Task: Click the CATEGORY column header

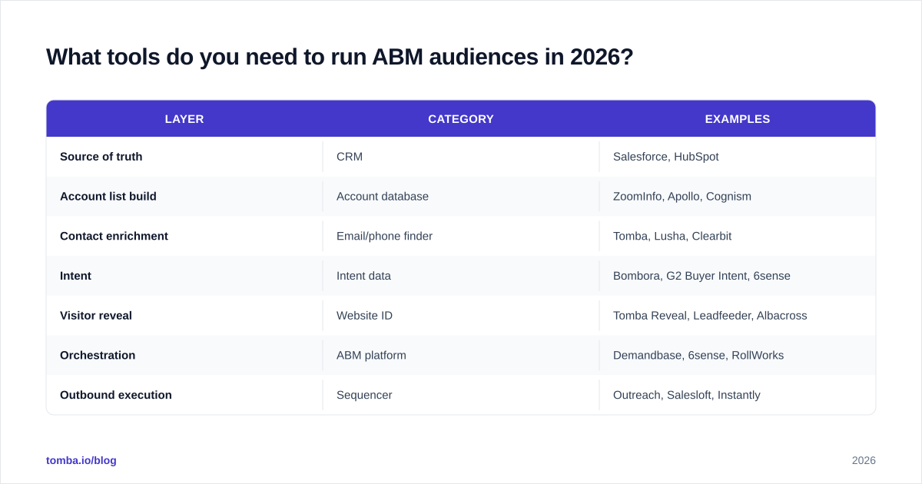Action: pyautogui.click(x=461, y=119)
